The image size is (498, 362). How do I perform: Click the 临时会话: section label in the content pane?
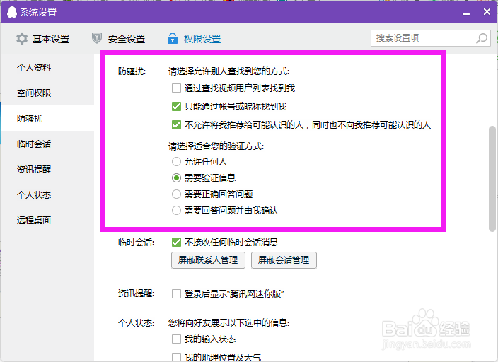136,243
